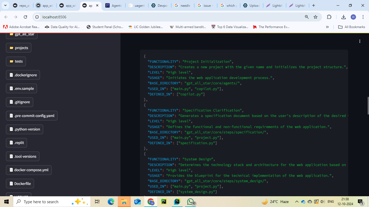Open the zoom magnifier in the address bar
This screenshot has width=369, height=207.
307,17
